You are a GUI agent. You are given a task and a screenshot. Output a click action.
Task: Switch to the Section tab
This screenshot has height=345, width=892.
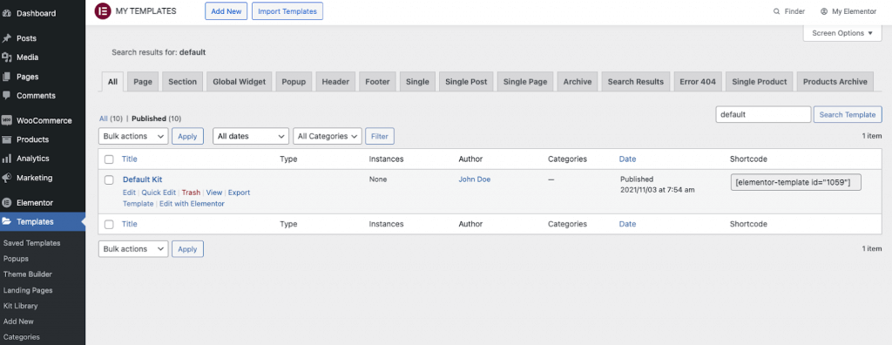coord(183,81)
